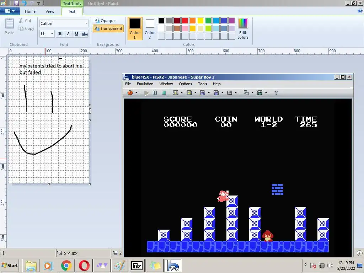Toggle Italic text formatting
The image size is (364, 273).
click(x=68, y=34)
